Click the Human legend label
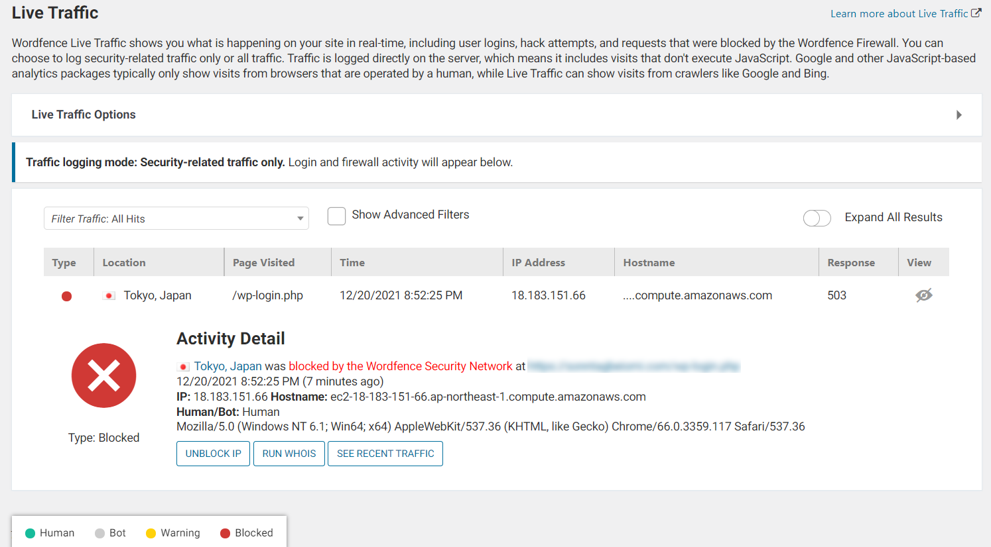 57,533
